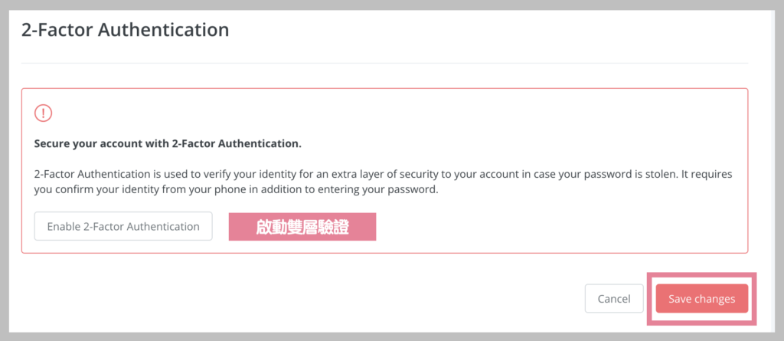The image size is (784, 341).
Task: Click the 2-Factor Authentication page heading
Action: [125, 30]
